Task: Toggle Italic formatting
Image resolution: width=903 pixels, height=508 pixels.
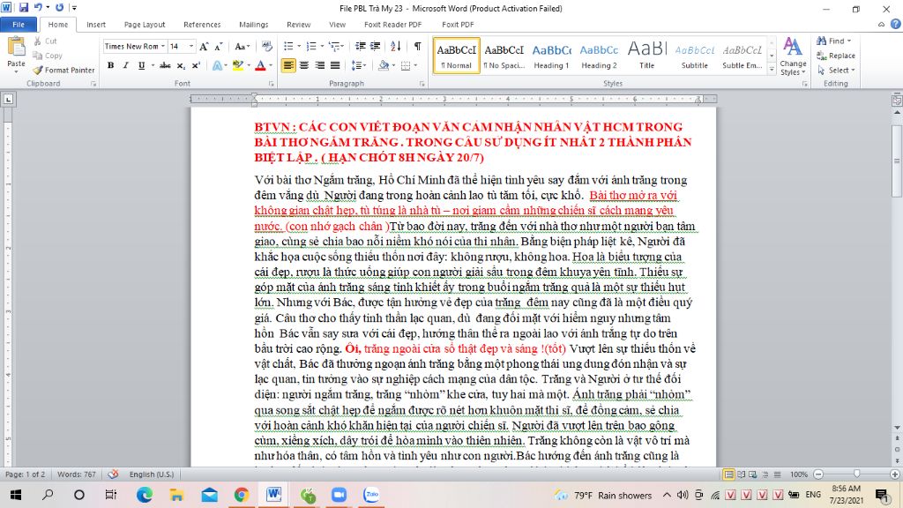Action: 125,65
